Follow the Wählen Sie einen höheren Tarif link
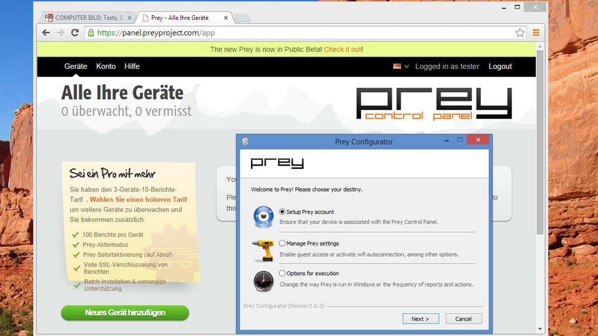This screenshot has width=598, height=336. click(x=138, y=199)
